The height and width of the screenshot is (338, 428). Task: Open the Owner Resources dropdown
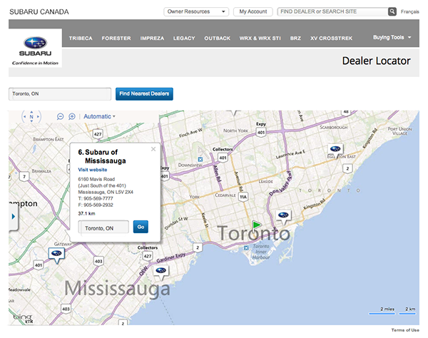[x=196, y=11]
